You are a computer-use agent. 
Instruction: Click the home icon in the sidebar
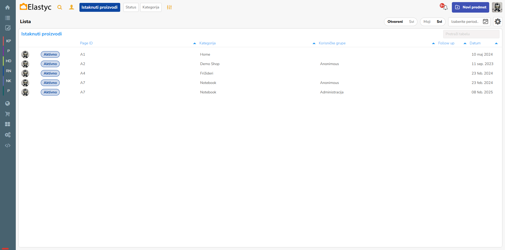[x=8, y=7]
